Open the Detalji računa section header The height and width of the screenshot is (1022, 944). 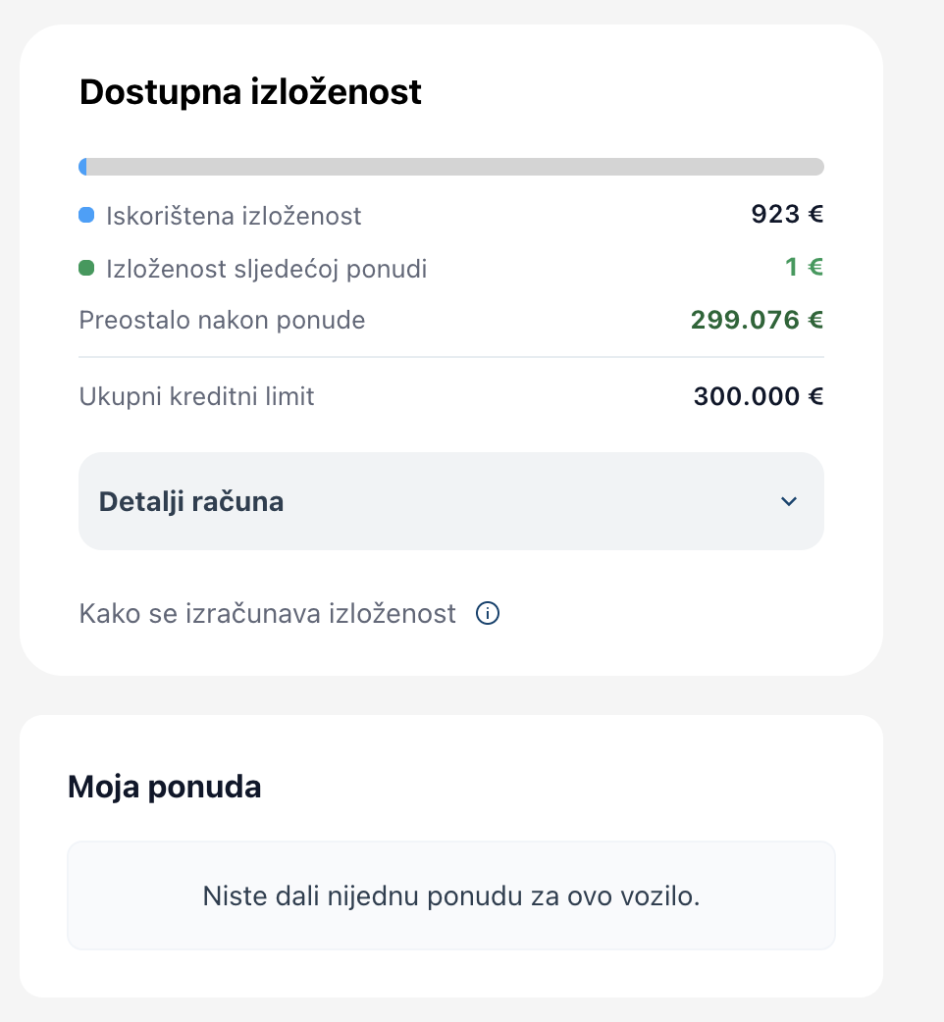(451, 501)
